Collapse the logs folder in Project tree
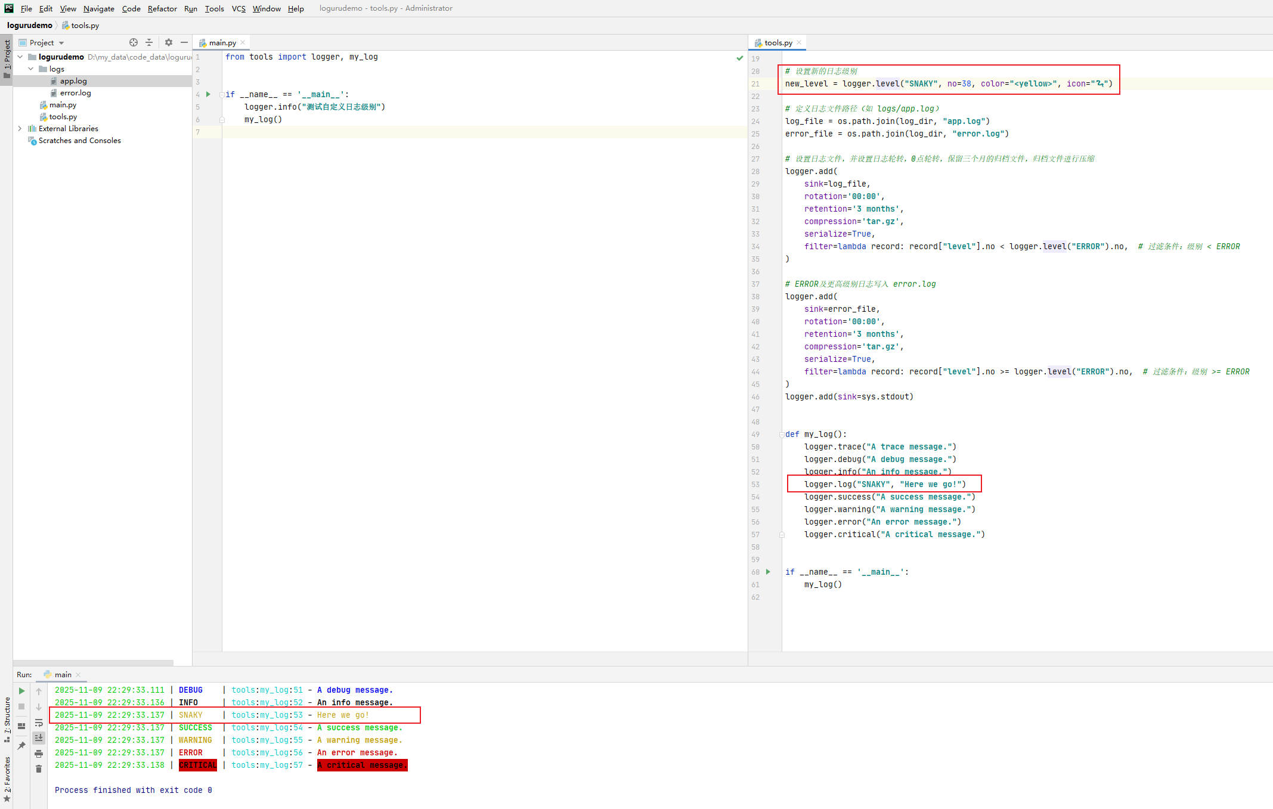This screenshot has width=1273, height=809. pos(31,69)
